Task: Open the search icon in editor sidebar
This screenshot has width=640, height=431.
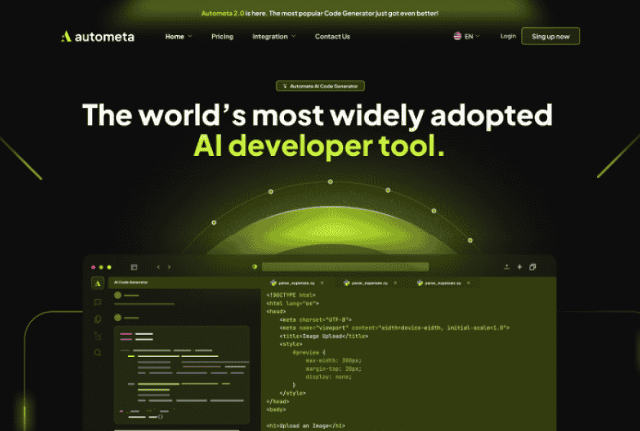Action: pyautogui.click(x=98, y=353)
